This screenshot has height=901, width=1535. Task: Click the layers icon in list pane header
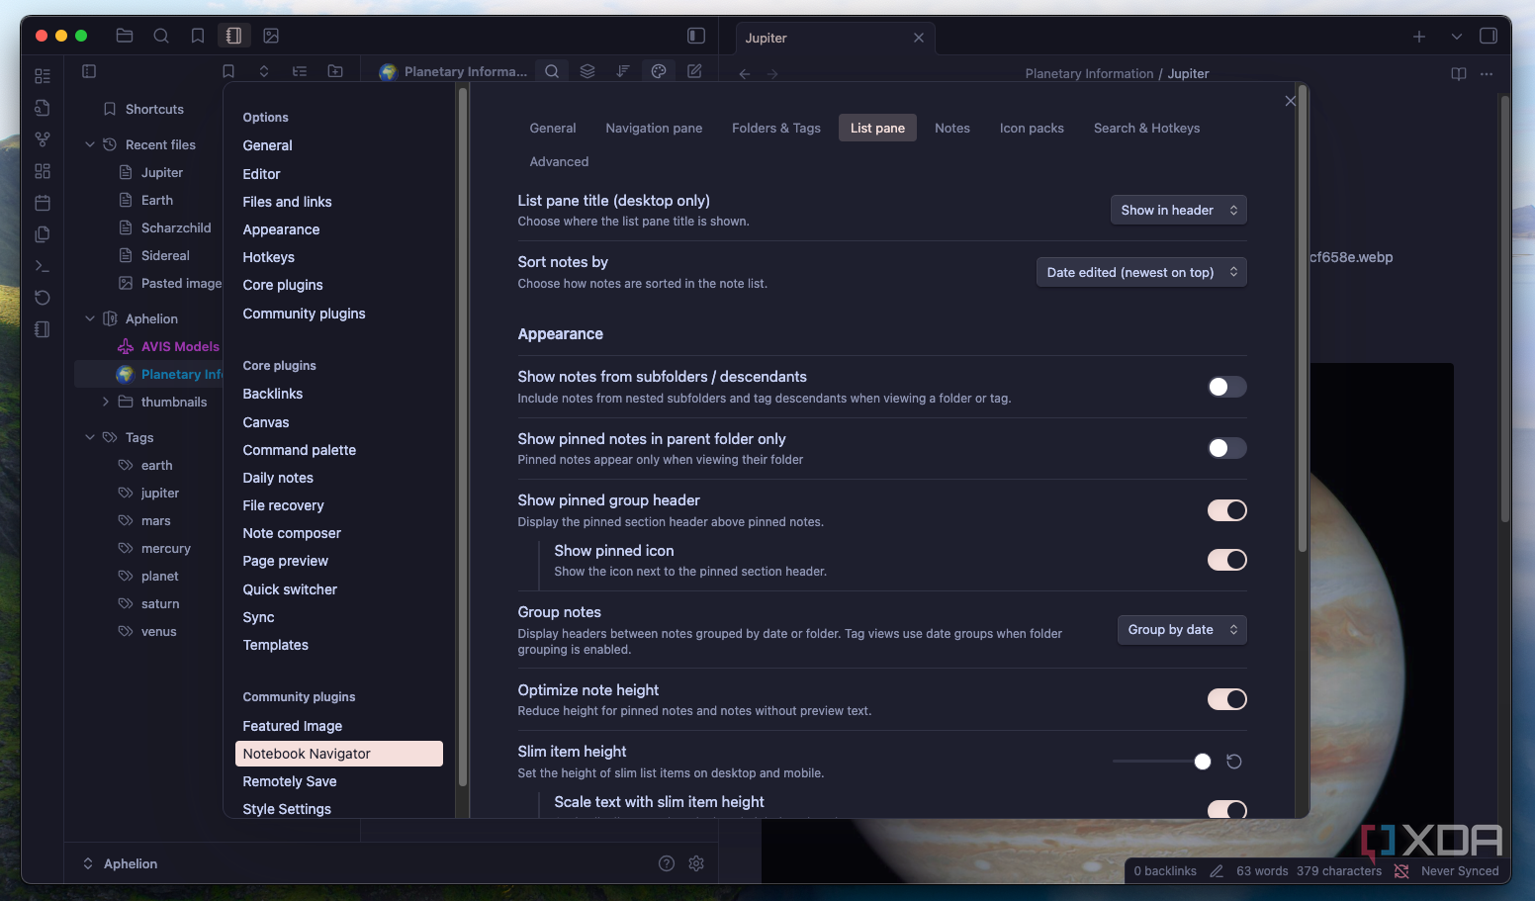587,71
